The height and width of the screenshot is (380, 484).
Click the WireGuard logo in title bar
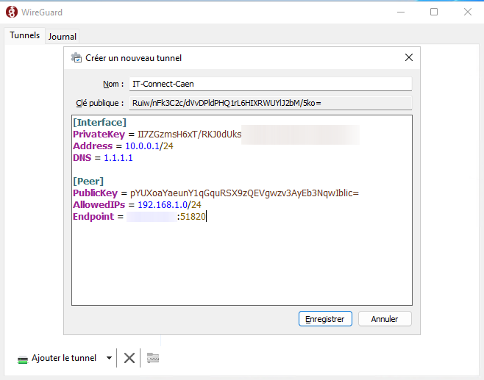[x=12, y=12]
